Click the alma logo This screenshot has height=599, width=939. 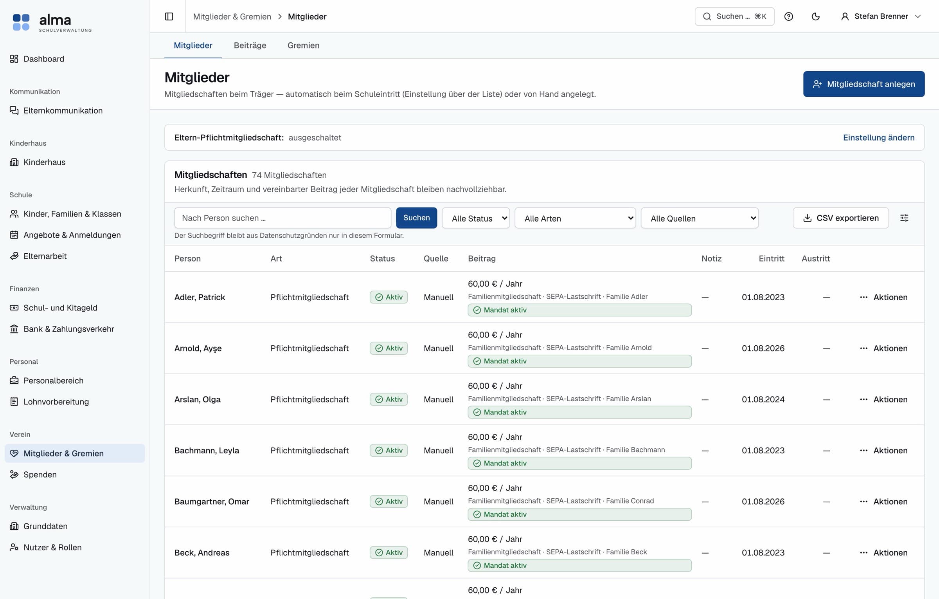(52, 22)
